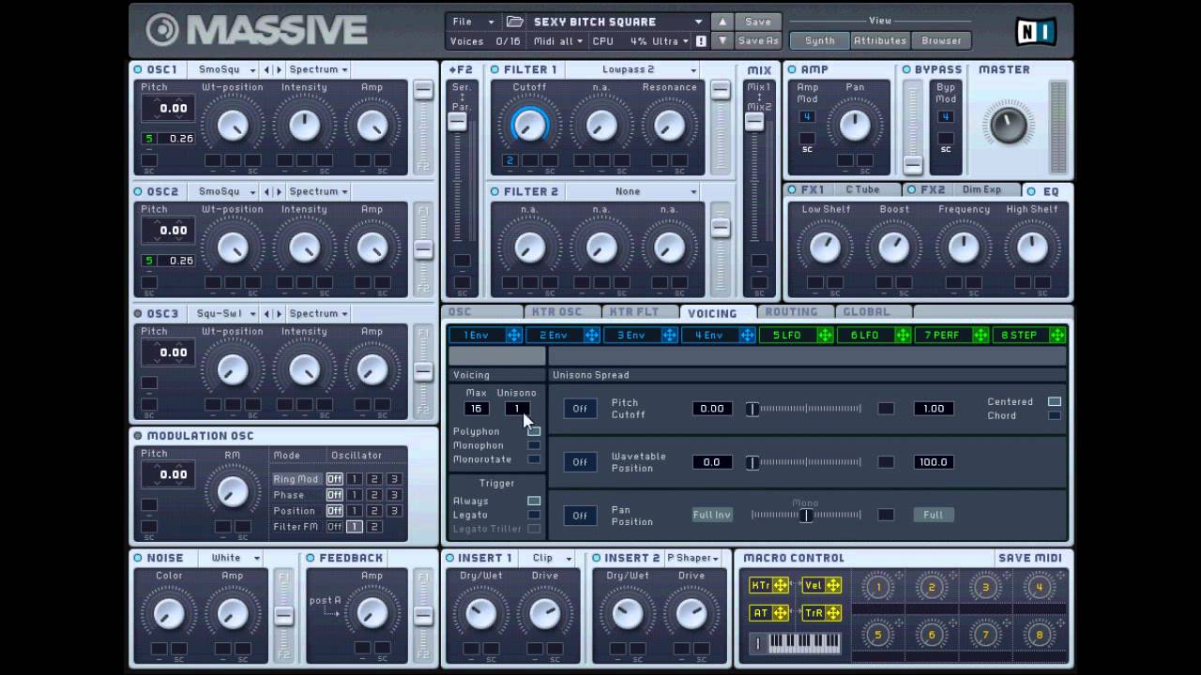Switch to Synth view
This screenshot has height=675, width=1201.
click(819, 41)
